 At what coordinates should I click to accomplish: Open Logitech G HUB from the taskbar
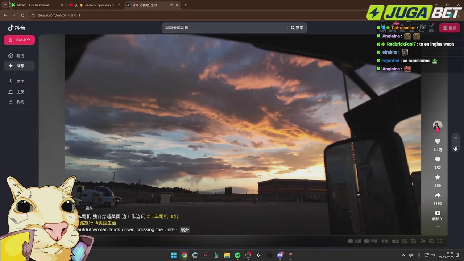[258, 255]
